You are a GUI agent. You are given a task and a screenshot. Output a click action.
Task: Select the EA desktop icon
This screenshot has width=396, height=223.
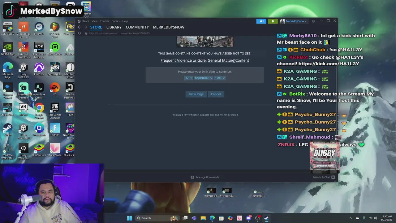coord(55,90)
